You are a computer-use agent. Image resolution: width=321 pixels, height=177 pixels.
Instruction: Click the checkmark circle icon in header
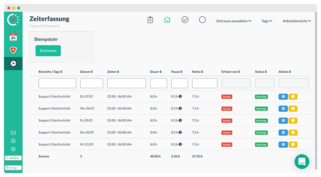[x=185, y=20]
